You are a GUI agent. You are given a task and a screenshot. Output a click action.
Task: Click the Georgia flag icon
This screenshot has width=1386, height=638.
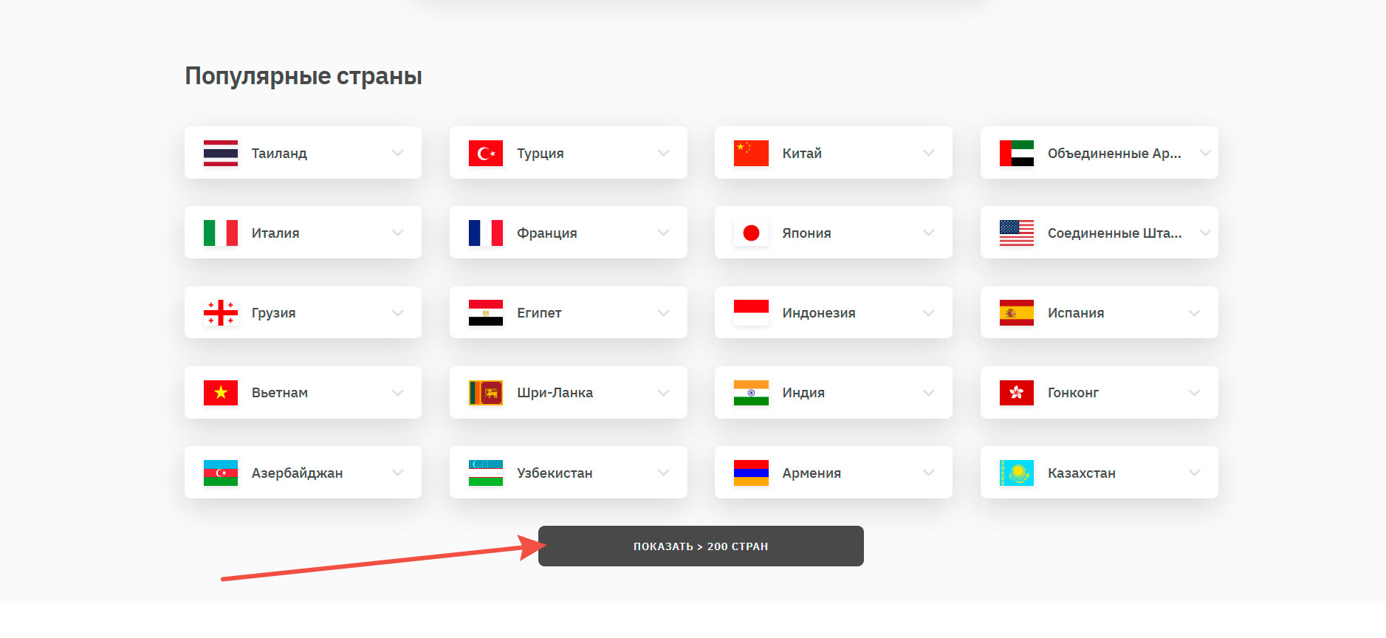[x=221, y=312]
